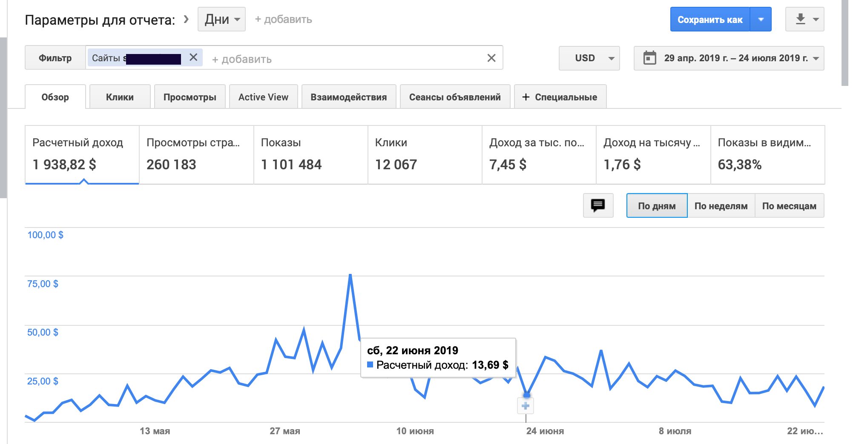
Task: Click the Фильтр button
Action: (x=55, y=58)
